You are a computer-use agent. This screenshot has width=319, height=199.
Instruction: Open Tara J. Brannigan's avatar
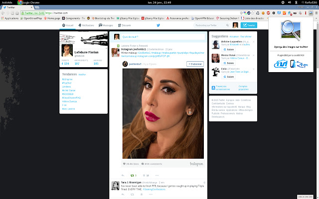(115, 186)
